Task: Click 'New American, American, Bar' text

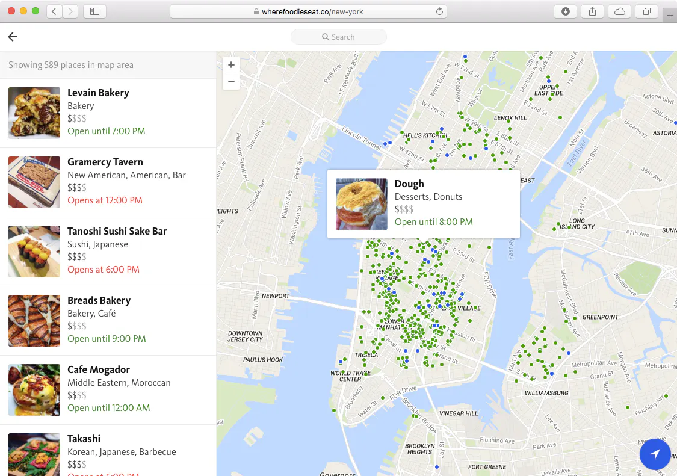Action: click(126, 175)
